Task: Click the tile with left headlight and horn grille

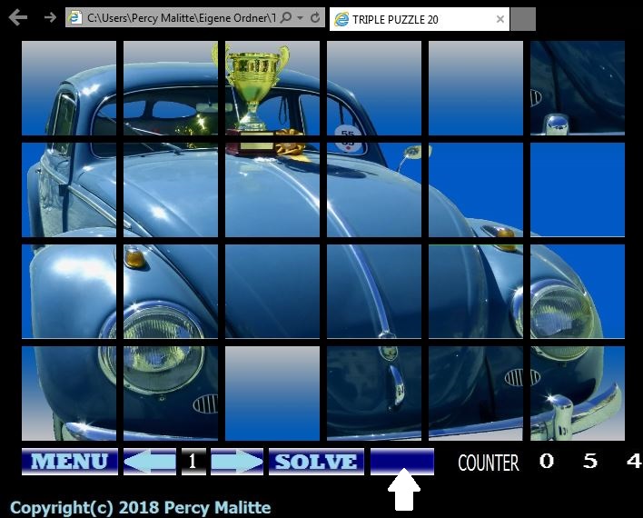Action: [171, 393]
